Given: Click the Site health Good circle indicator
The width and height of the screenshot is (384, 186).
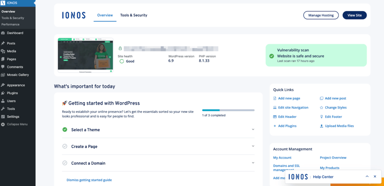Looking at the screenshot, I should coord(122,61).
